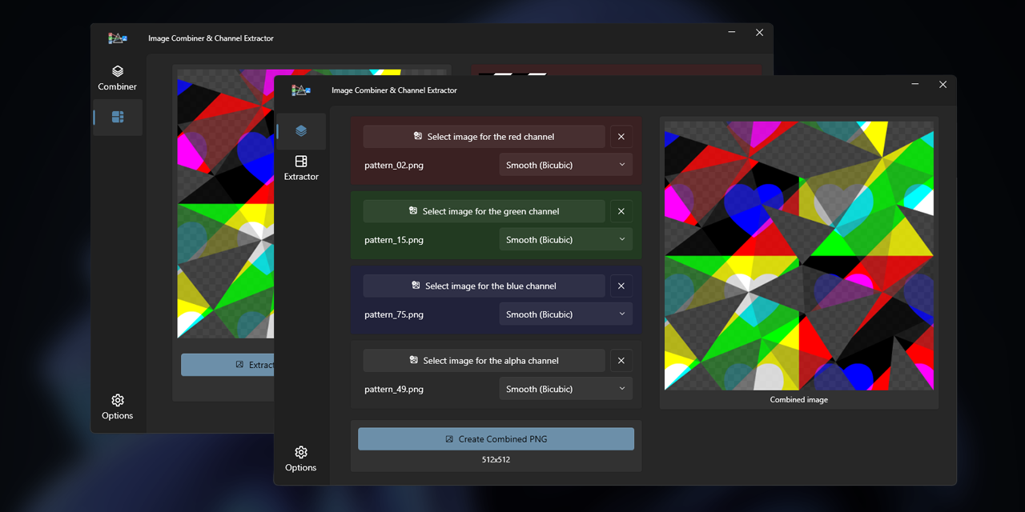
Task: Click the pattern_49.png file name
Action: click(x=394, y=389)
